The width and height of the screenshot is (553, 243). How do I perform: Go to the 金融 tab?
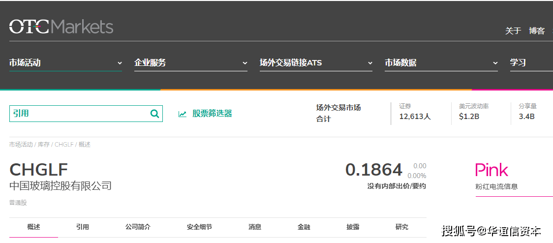304,227
